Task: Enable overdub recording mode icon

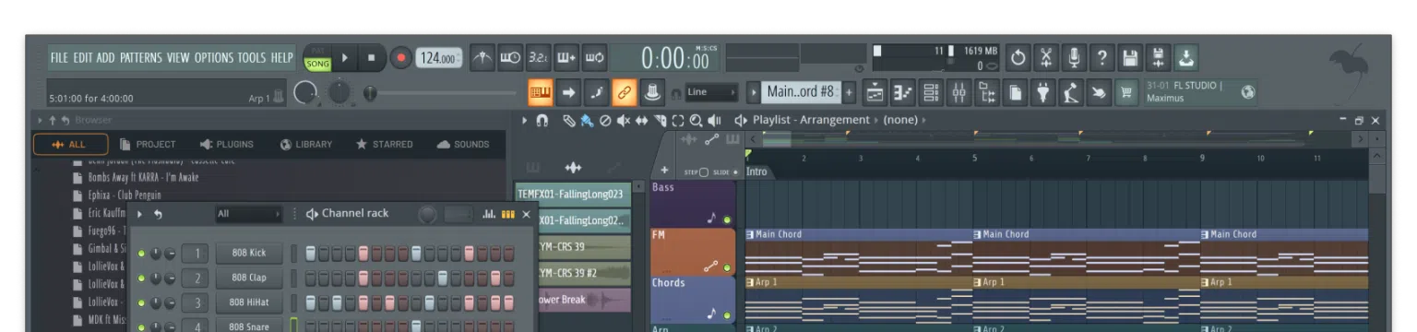Action: click(566, 58)
